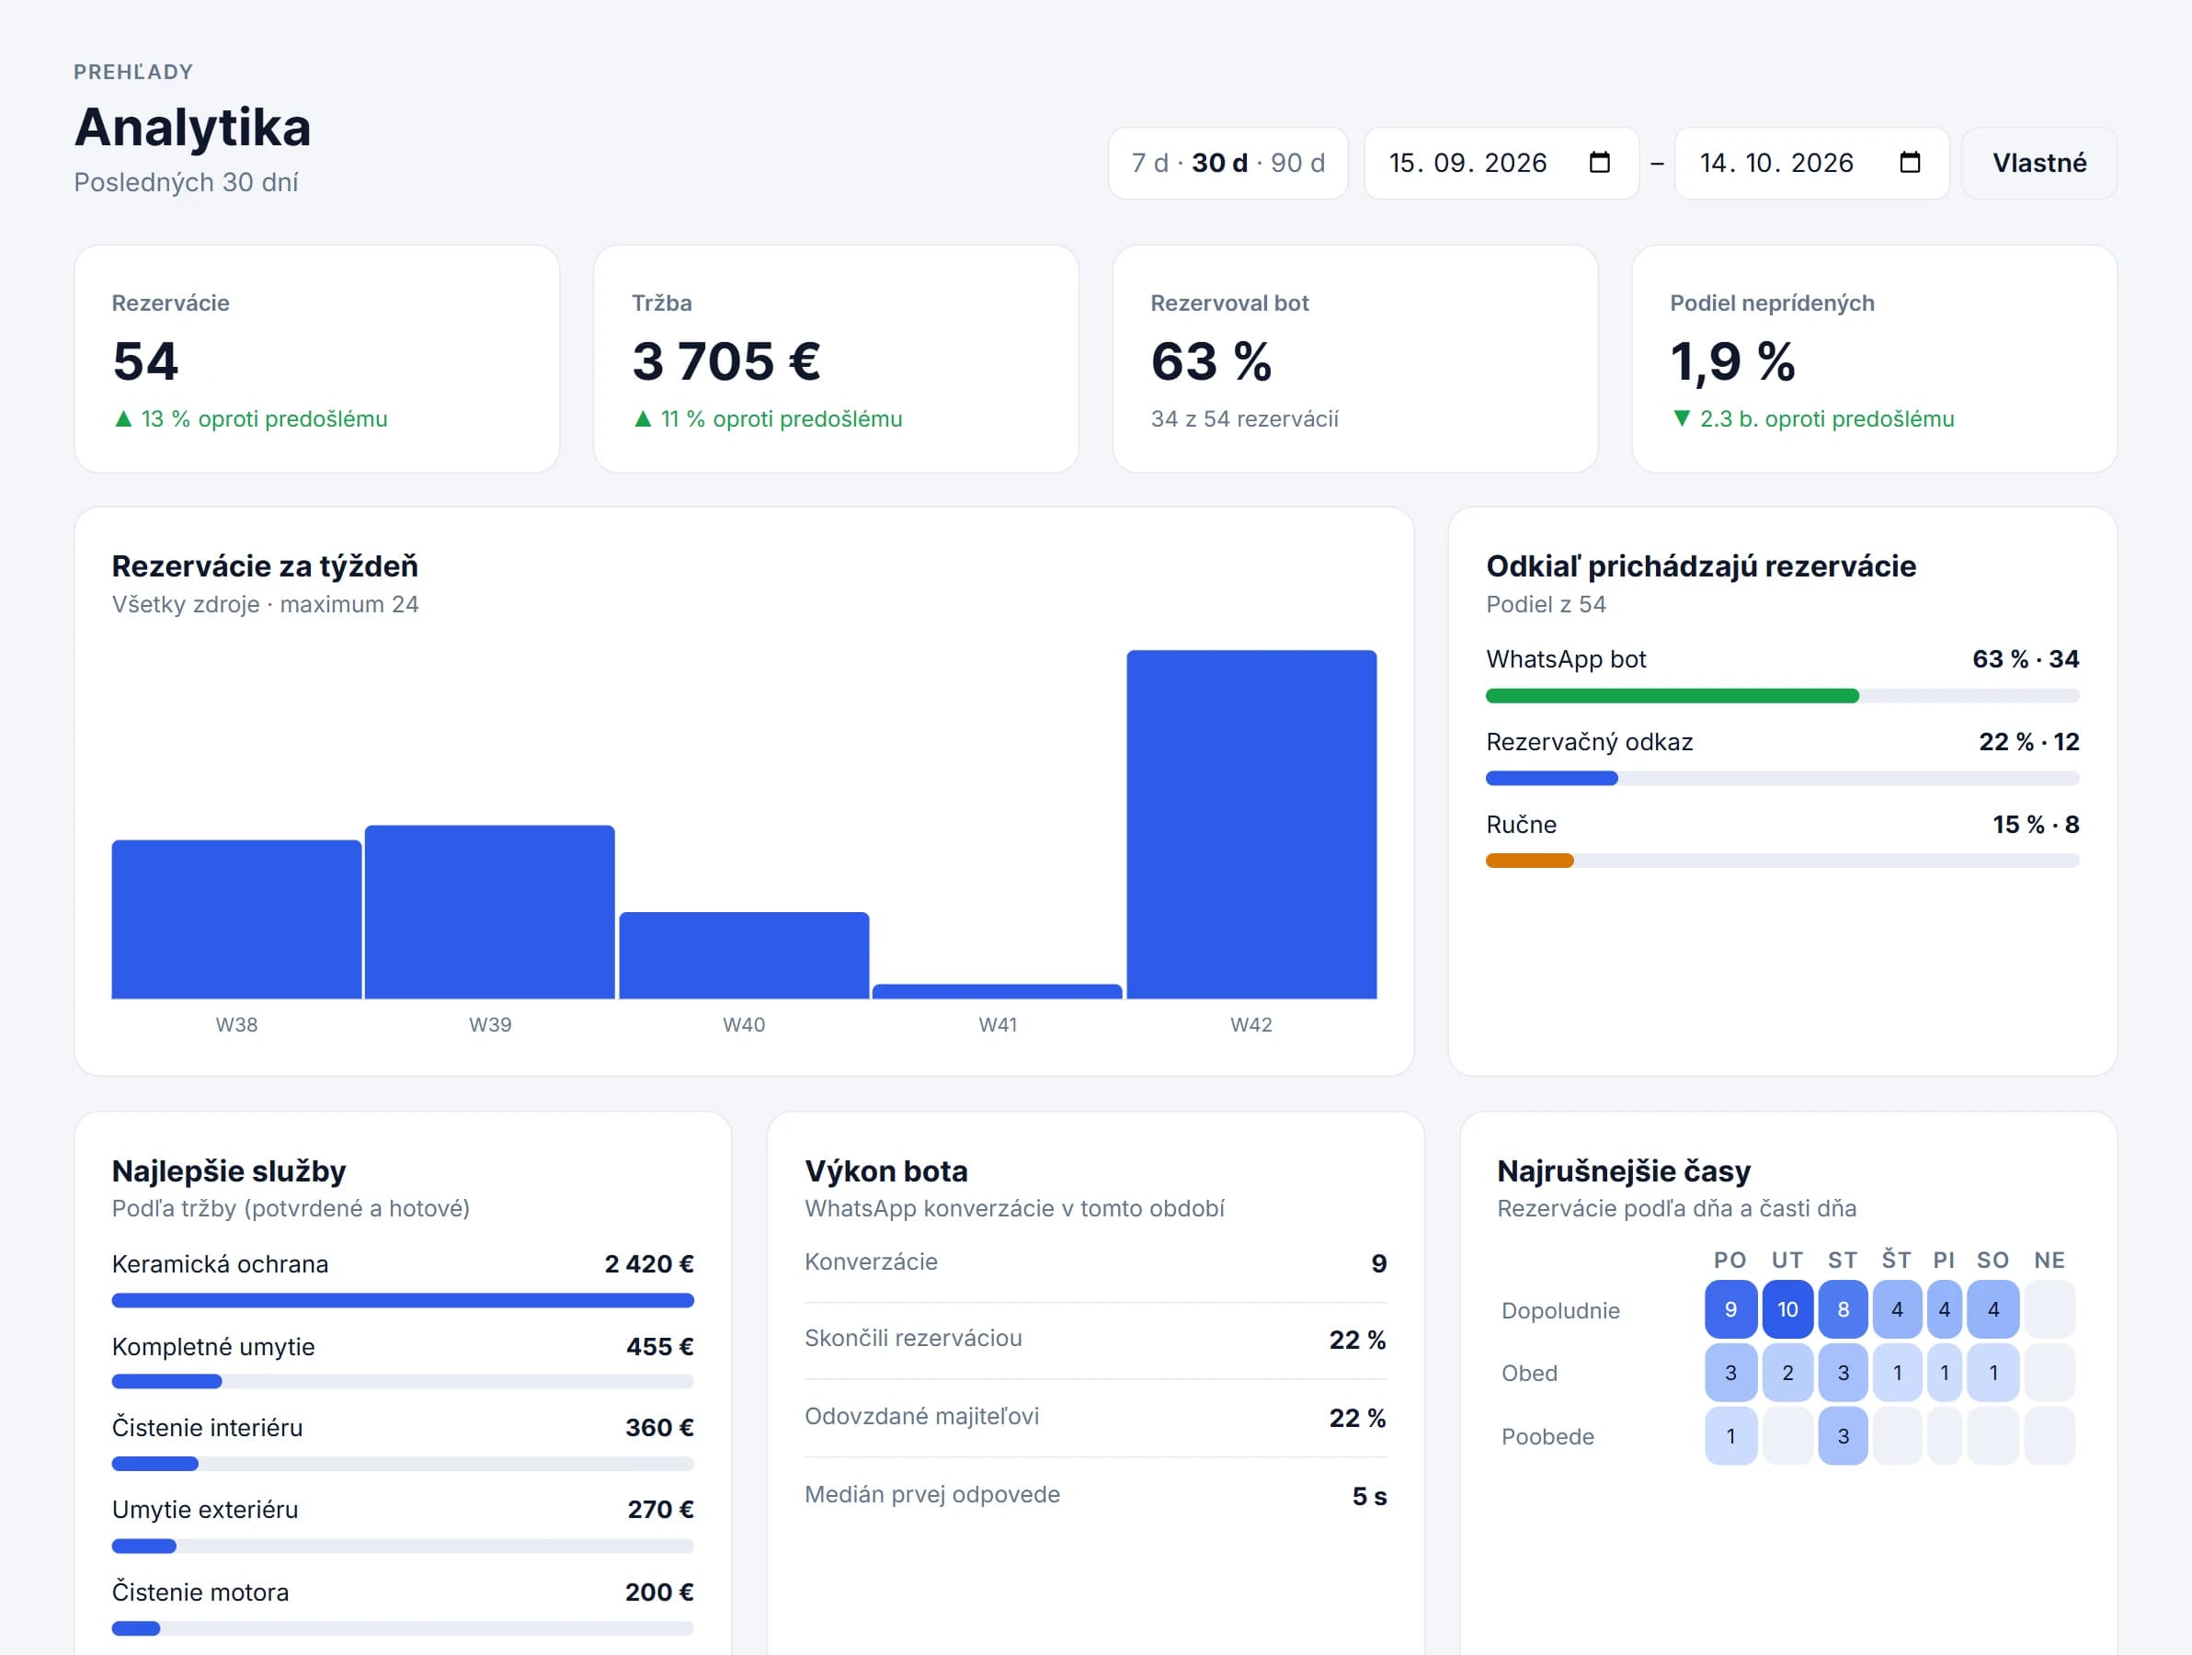
Task: Click heatmap cell Dopoludnie PO with 9
Action: click(1730, 1309)
